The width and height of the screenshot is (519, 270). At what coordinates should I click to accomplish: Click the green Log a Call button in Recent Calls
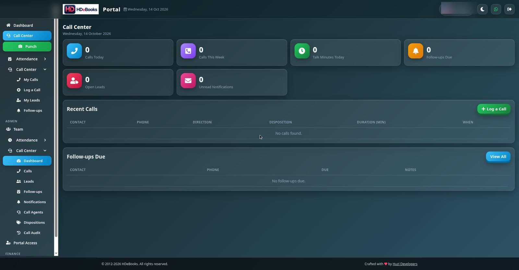click(x=494, y=109)
